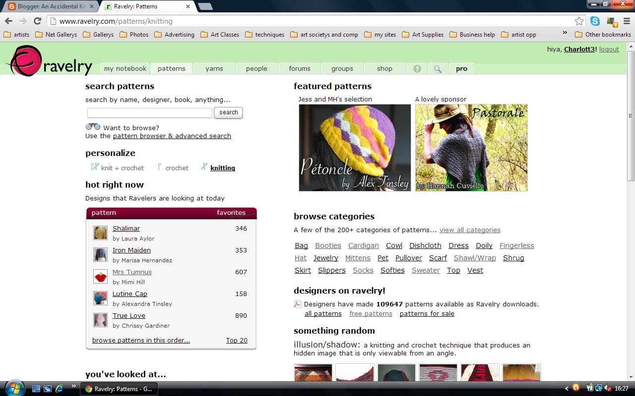Image resolution: width=635 pixels, height=396 pixels.
Task: Open the Chrome wrench menu
Action: pyautogui.click(x=627, y=21)
